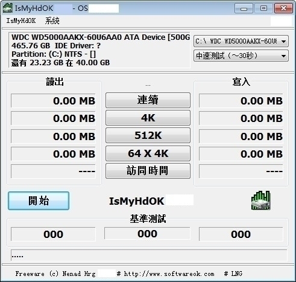Click the # LNG language link

click(x=233, y=274)
